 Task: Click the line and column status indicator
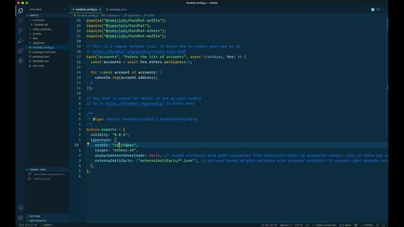pos(269,225)
